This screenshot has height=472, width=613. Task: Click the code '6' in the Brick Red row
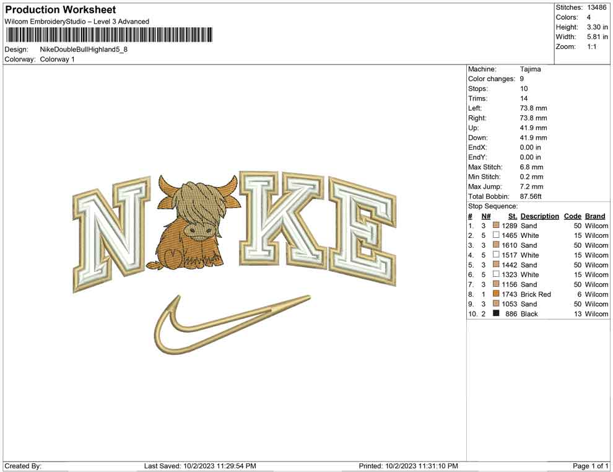click(x=579, y=294)
